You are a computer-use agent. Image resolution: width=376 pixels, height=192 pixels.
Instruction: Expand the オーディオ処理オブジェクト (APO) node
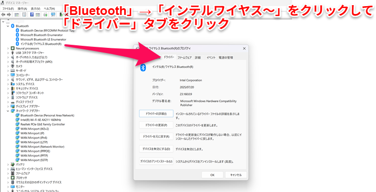(8, 62)
